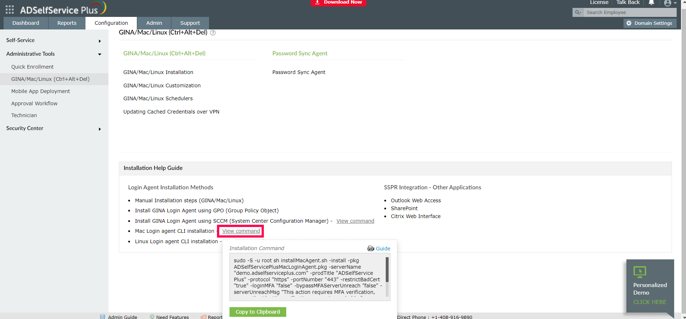Image resolution: width=686 pixels, height=319 pixels.
Task: Click the notifications bell icon
Action: (x=652, y=3)
